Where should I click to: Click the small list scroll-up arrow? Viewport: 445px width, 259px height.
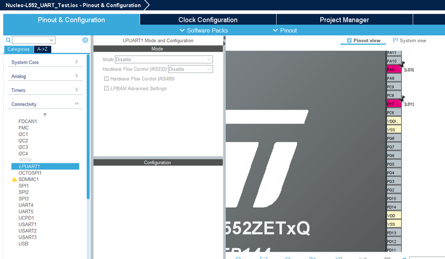[45, 115]
